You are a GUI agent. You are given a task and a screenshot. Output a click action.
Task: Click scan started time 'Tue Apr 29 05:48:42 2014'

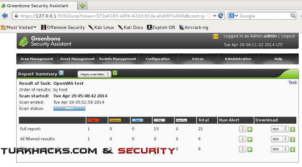coord(80,96)
